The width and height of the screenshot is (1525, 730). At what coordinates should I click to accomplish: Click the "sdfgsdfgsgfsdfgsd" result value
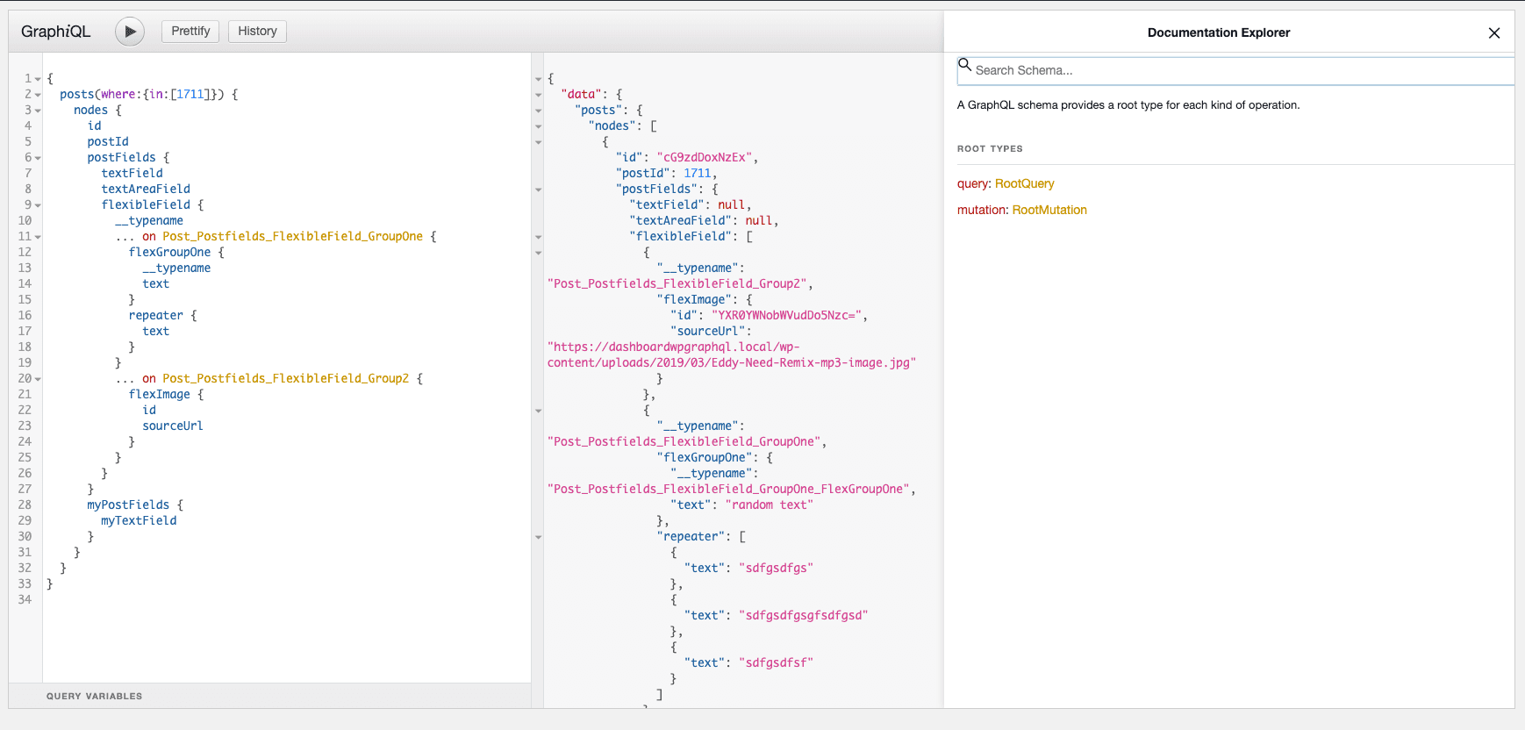tap(804, 615)
